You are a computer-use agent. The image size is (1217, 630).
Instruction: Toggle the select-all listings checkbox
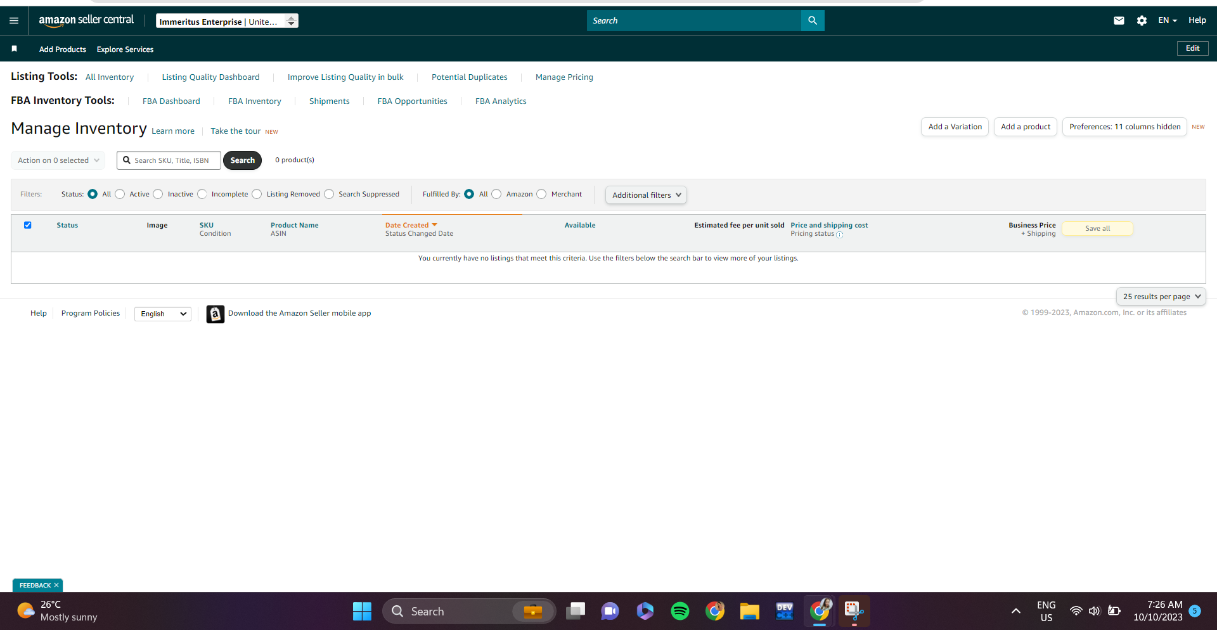[28, 225]
